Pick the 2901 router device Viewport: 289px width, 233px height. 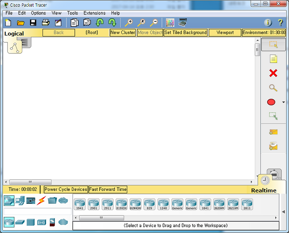point(94,204)
